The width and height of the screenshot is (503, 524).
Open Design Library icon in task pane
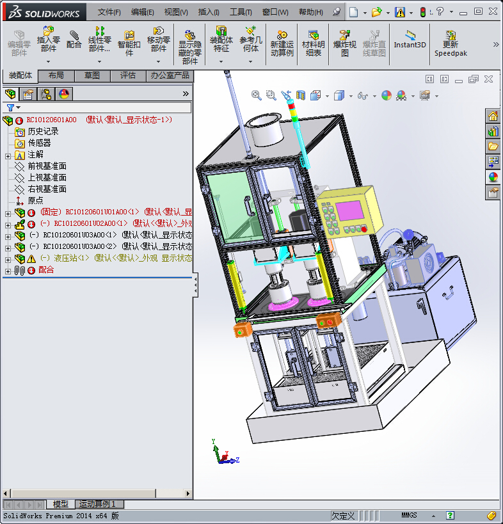(x=493, y=131)
